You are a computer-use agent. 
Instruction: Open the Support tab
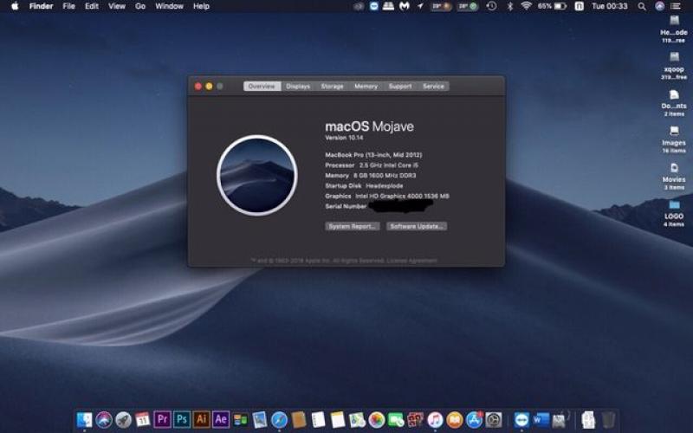[400, 87]
